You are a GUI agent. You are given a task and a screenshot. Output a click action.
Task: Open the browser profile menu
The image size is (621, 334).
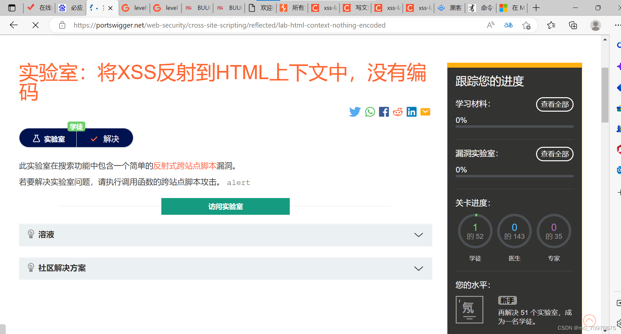tap(595, 25)
